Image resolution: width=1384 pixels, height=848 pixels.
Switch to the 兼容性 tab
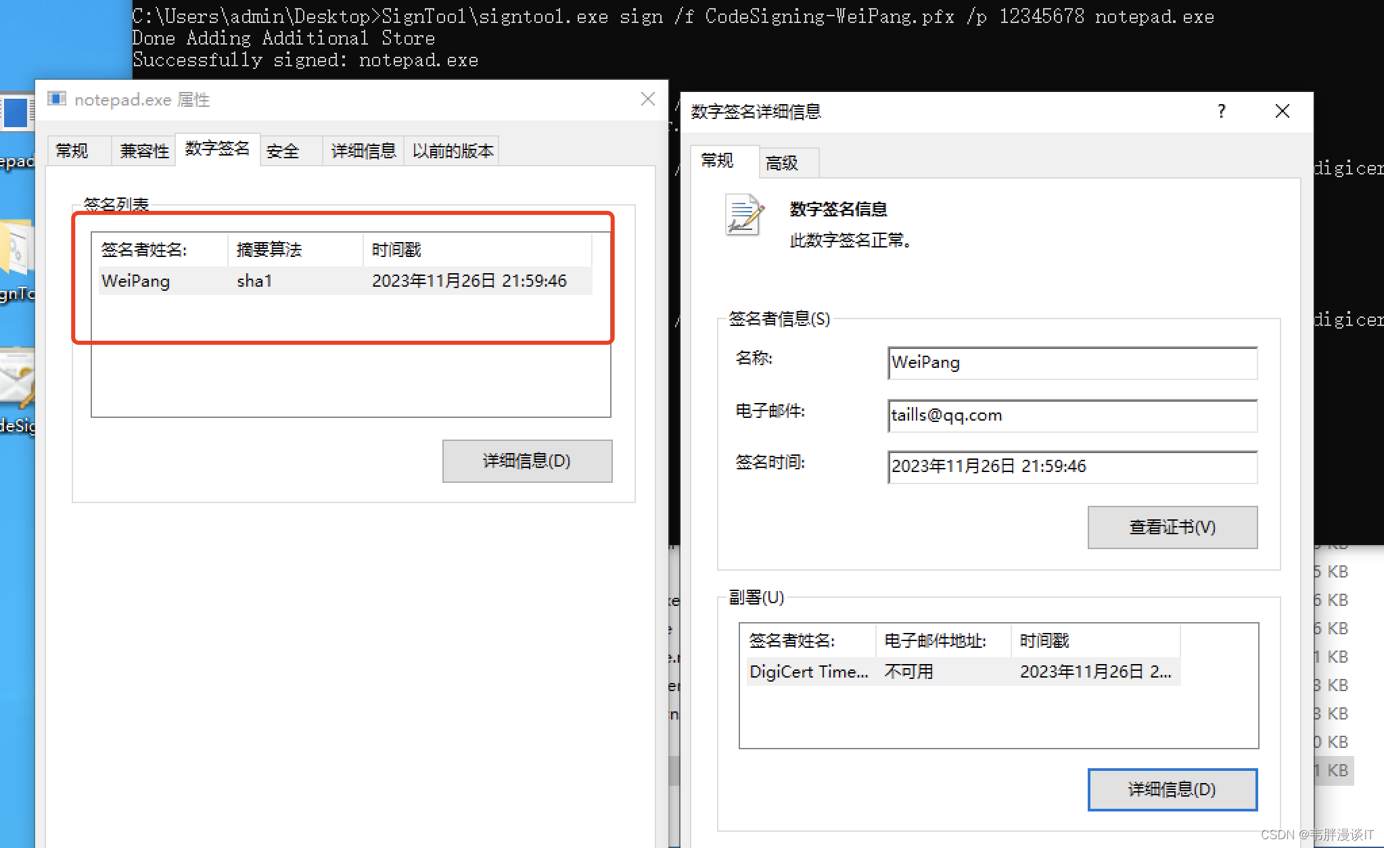[144, 151]
